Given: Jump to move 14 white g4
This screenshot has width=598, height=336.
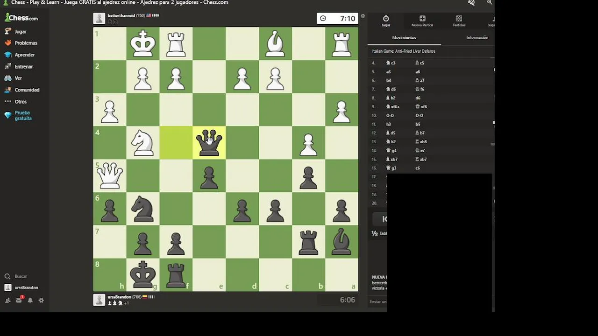Looking at the screenshot, I should click(391, 151).
